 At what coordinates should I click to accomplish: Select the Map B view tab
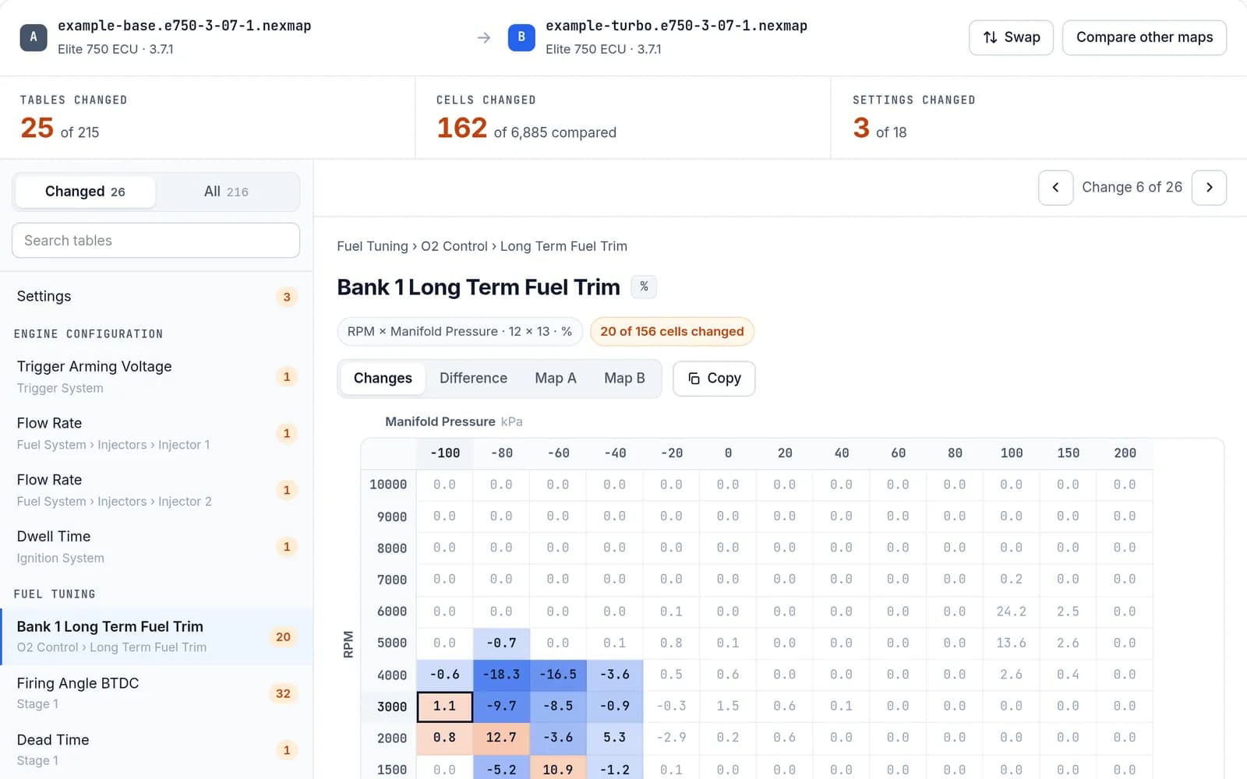pos(624,379)
